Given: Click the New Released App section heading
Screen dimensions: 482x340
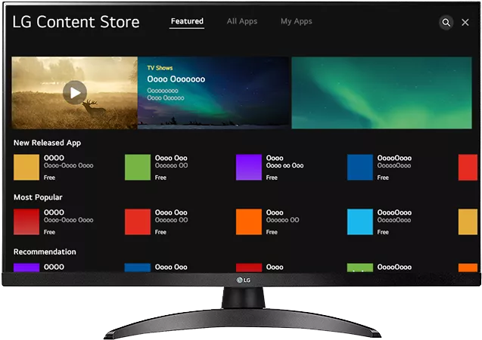Looking at the screenshot, I should pyautogui.click(x=47, y=143).
